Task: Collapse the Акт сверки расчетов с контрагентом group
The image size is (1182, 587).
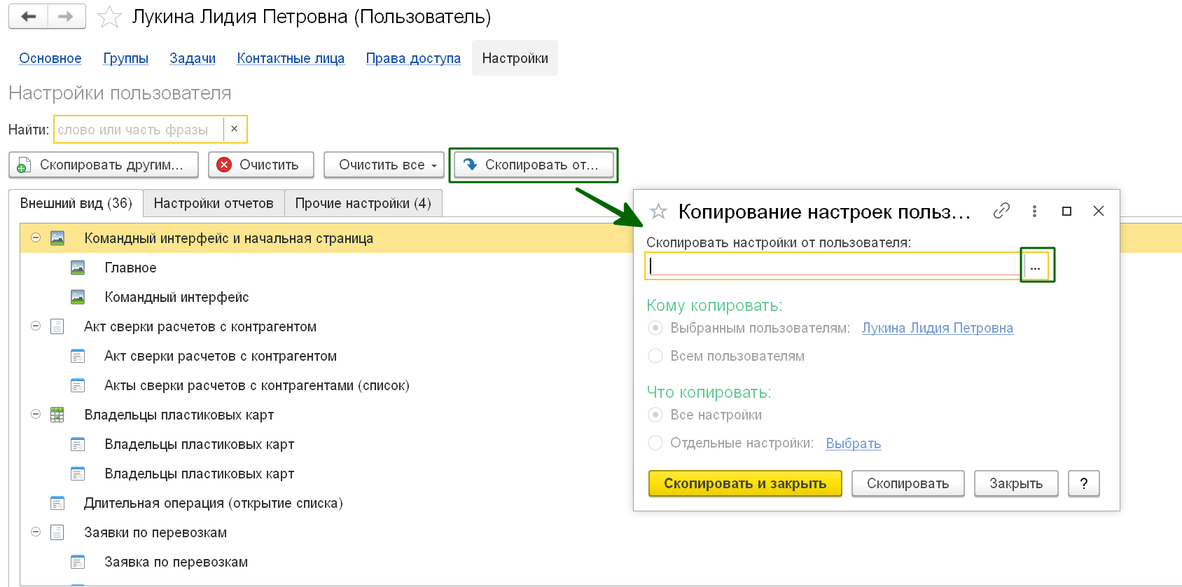Action: (36, 326)
